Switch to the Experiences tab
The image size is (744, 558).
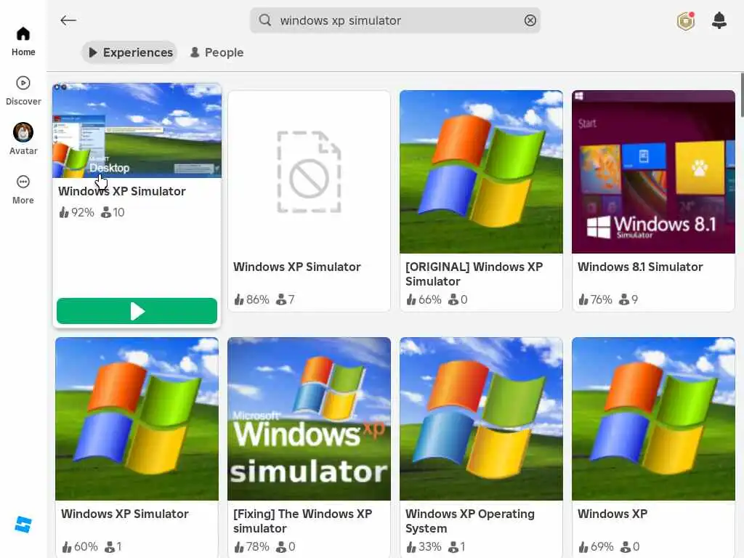tap(129, 52)
